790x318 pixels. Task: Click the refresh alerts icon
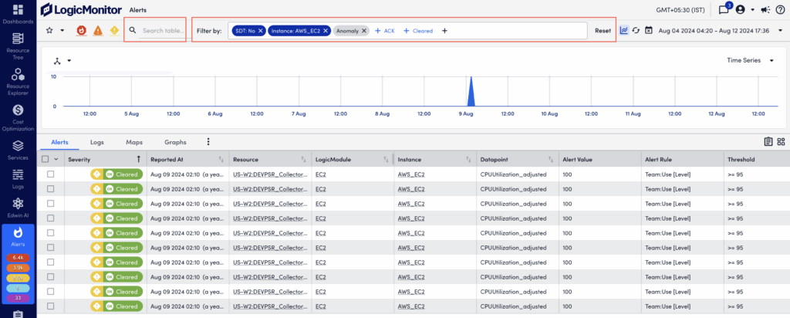635,30
